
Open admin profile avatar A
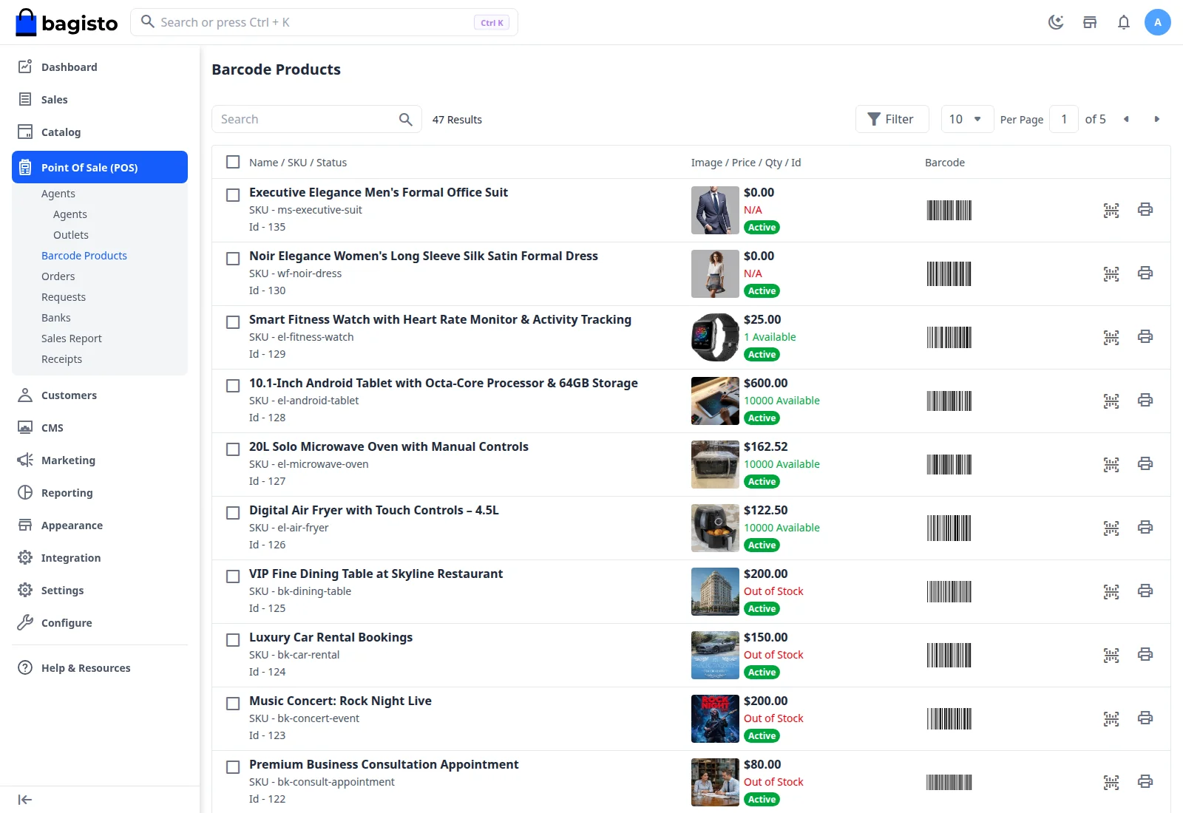1158,22
